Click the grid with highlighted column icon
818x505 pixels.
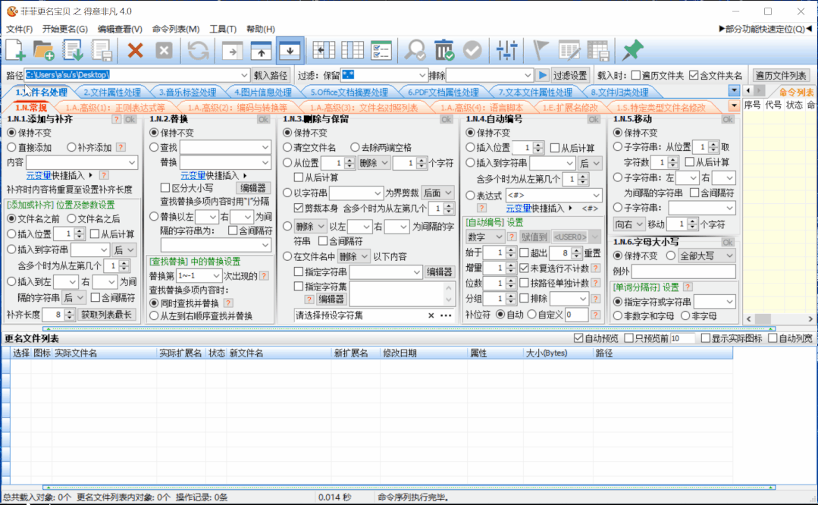[x=353, y=50]
